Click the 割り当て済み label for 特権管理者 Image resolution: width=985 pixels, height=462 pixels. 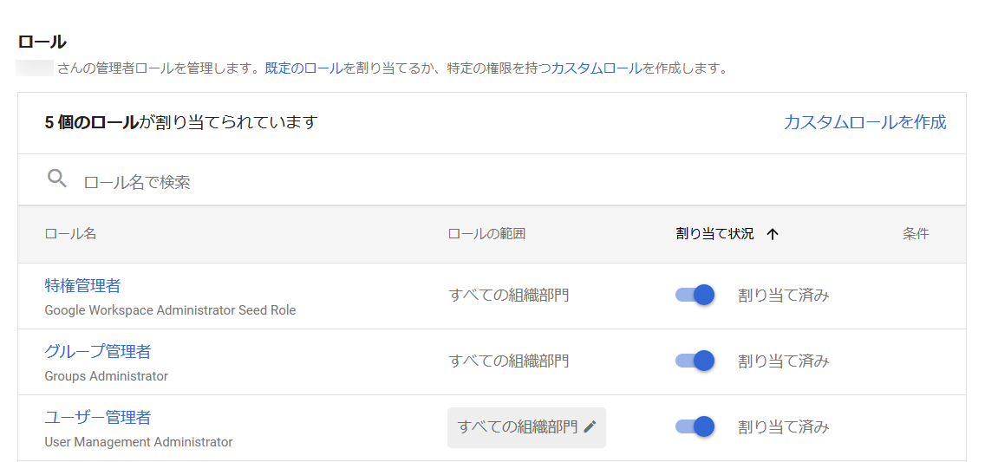tap(783, 295)
